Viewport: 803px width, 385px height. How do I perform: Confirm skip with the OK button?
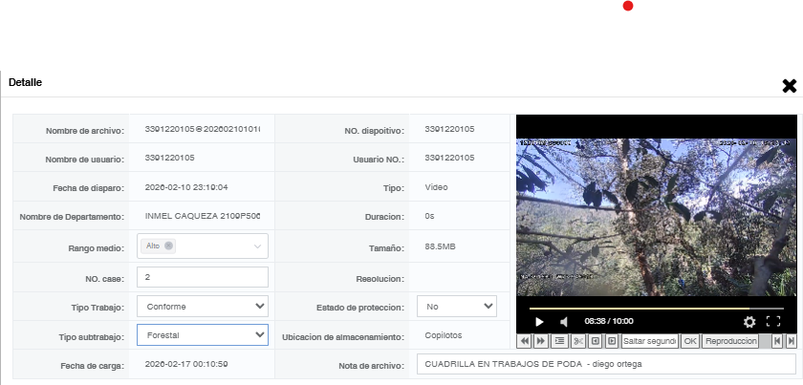[x=690, y=341]
